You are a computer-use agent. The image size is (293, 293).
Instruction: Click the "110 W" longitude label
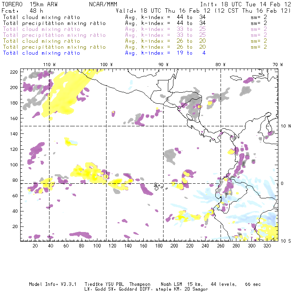[49, 65]
